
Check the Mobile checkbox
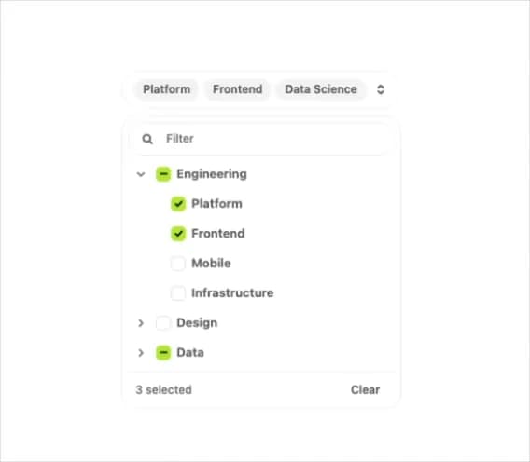pyautogui.click(x=178, y=264)
